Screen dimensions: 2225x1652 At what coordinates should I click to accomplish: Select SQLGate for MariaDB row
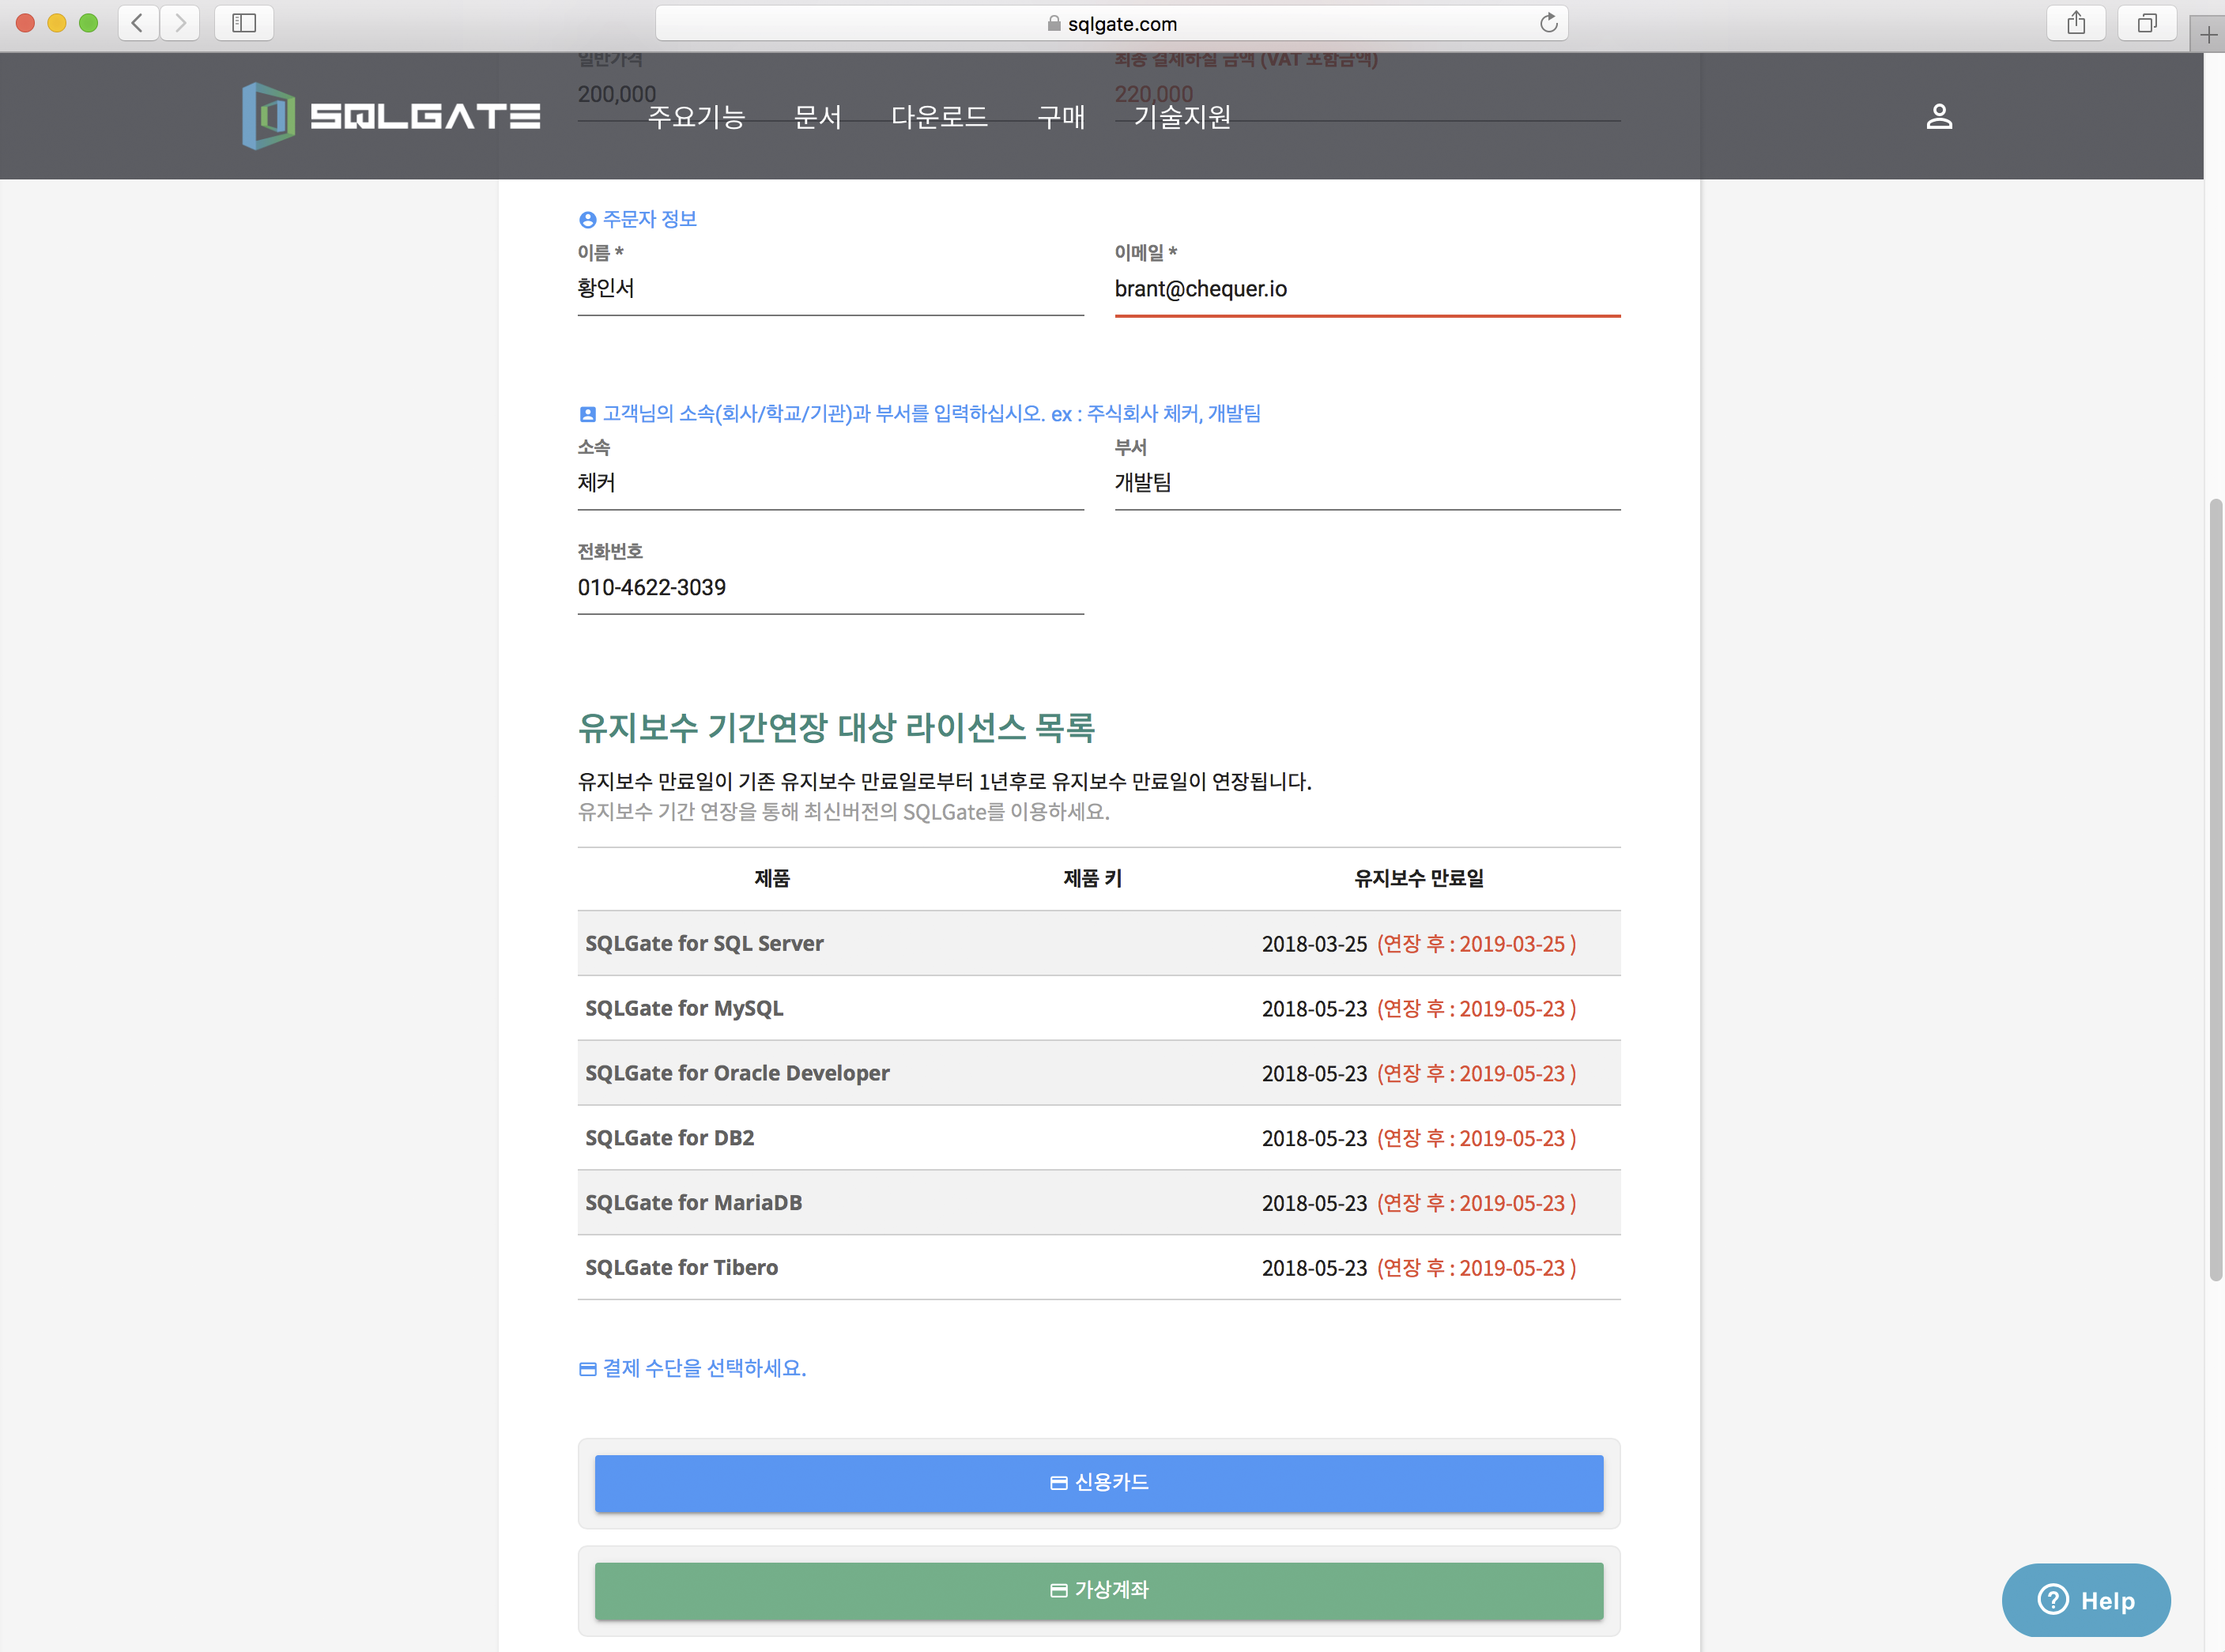point(1099,1203)
